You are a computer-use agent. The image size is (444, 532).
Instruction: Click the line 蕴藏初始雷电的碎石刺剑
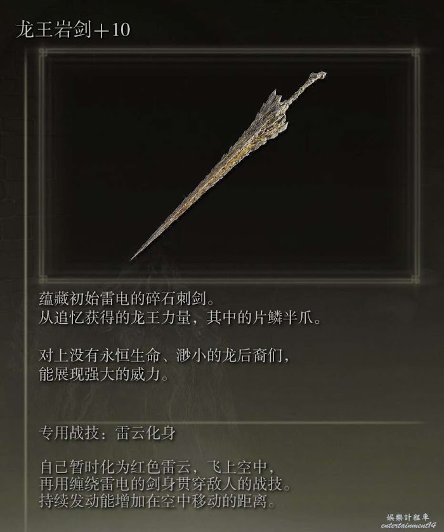(127, 298)
